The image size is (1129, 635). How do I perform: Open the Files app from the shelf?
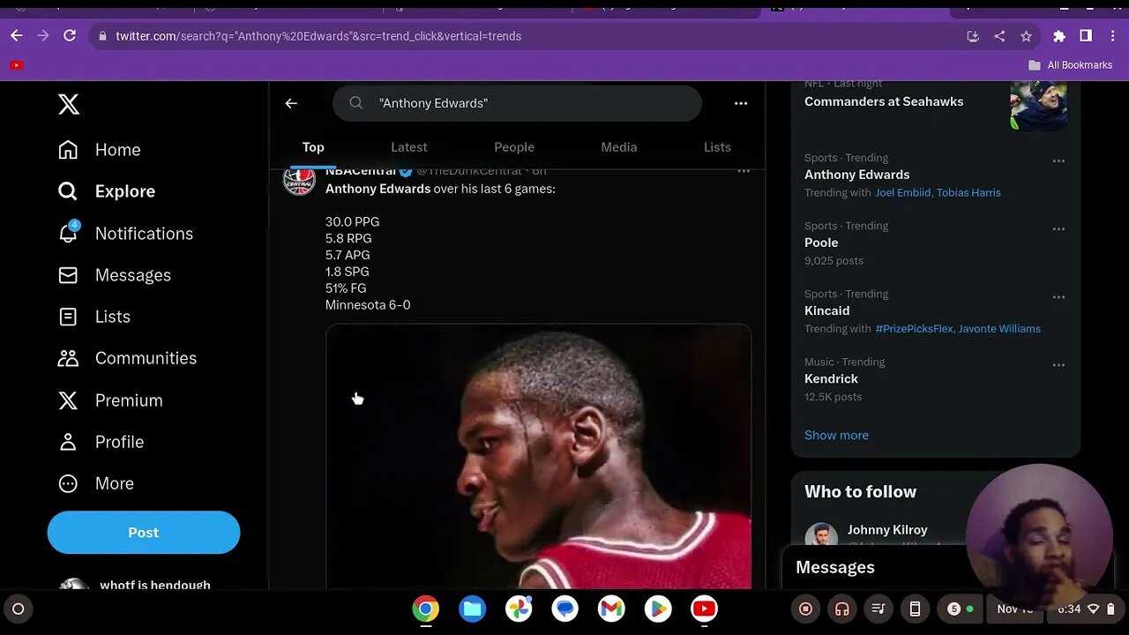coord(472,609)
